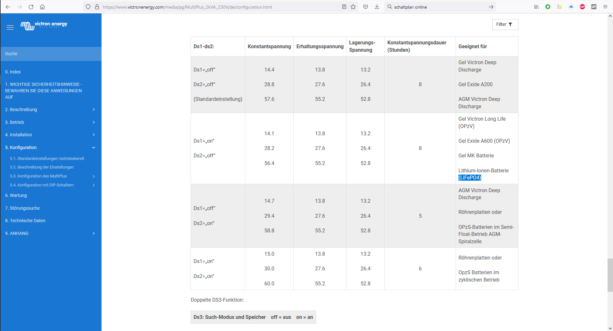Open the 9. ANHANG link
Image resolution: width=613 pixels, height=331 pixels.
click(17, 233)
